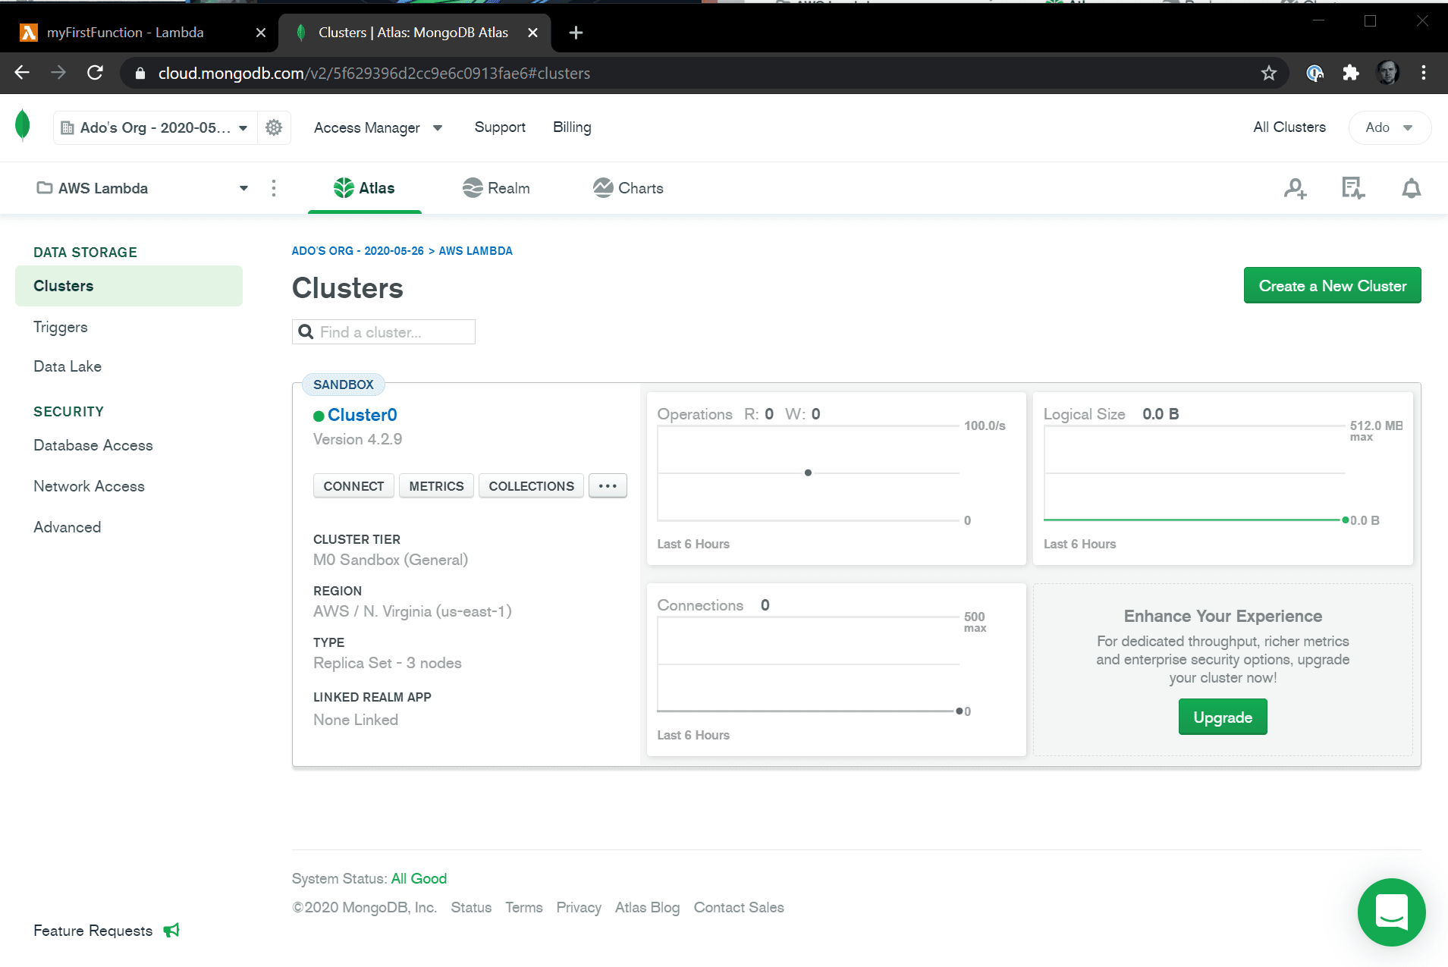
Task: Click the invite user icon
Action: pyautogui.click(x=1295, y=188)
